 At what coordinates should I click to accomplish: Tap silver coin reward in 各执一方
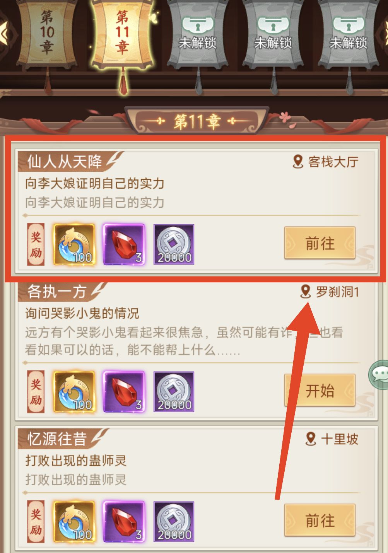pos(174,392)
